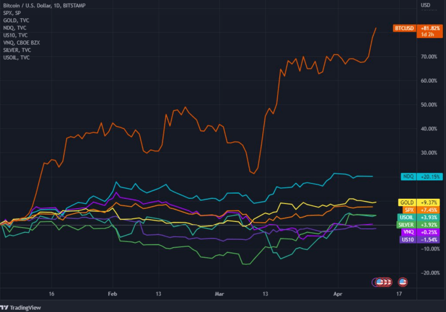This screenshot has width=446, height=312.
Task: Click the 13 date label following Mar
Action: (265, 294)
